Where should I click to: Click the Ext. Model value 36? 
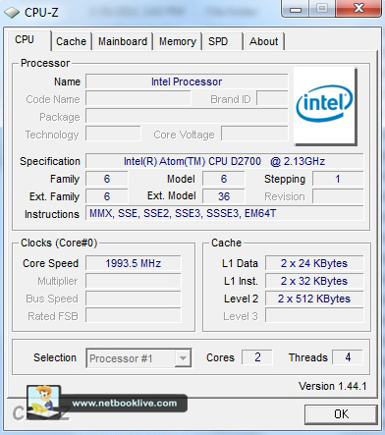click(x=224, y=196)
